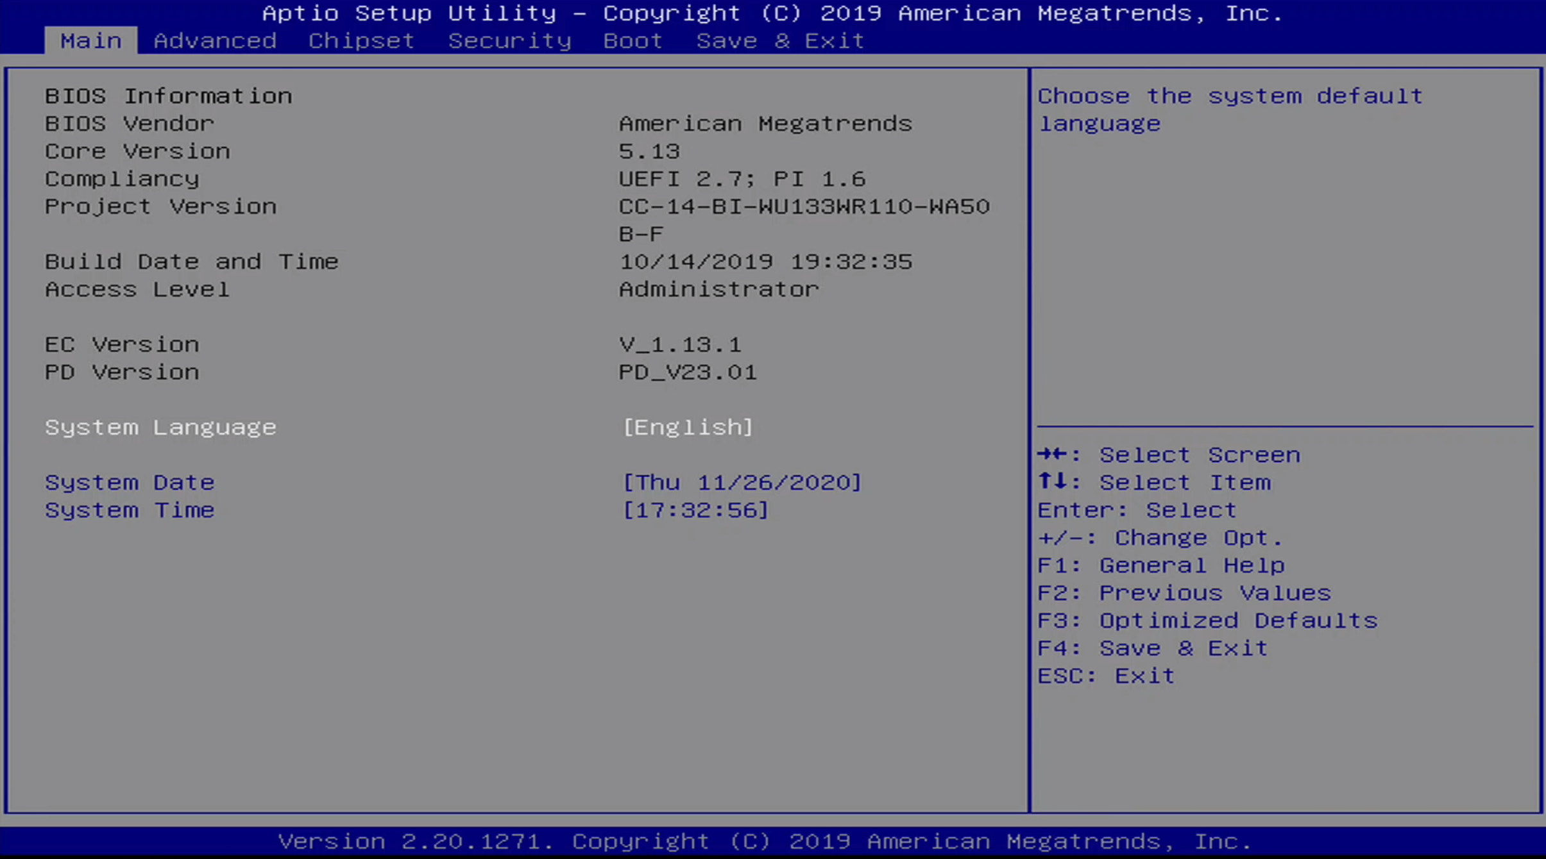Select System Language English dropdown
Image resolution: width=1546 pixels, height=859 pixels.
(688, 426)
